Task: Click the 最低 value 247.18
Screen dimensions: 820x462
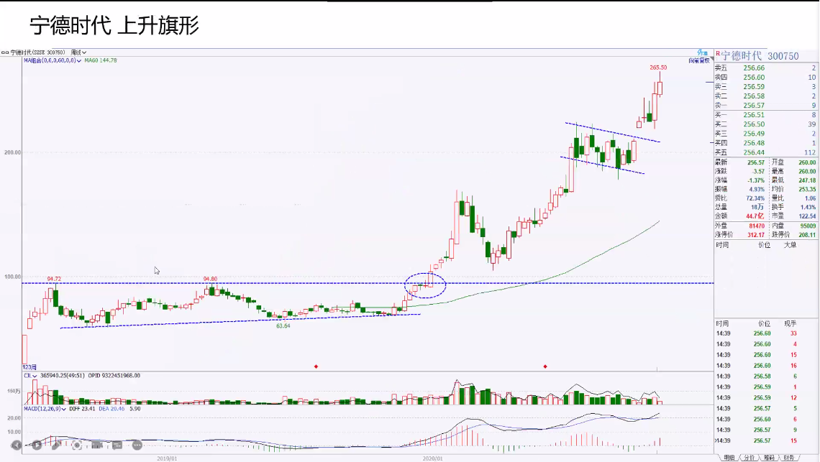Action: (x=808, y=180)
